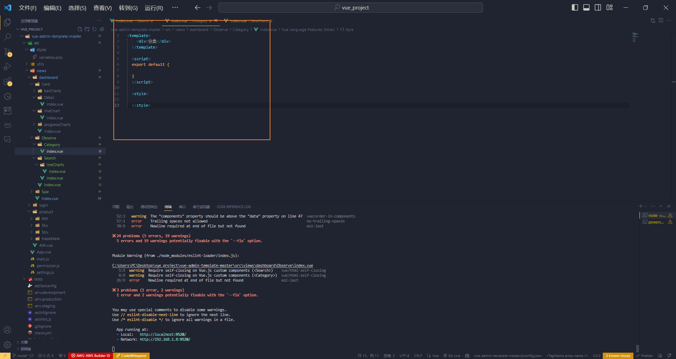Expand the login folder
The height and width of the screenshot is (359, 676).
[x=43, y=205]
